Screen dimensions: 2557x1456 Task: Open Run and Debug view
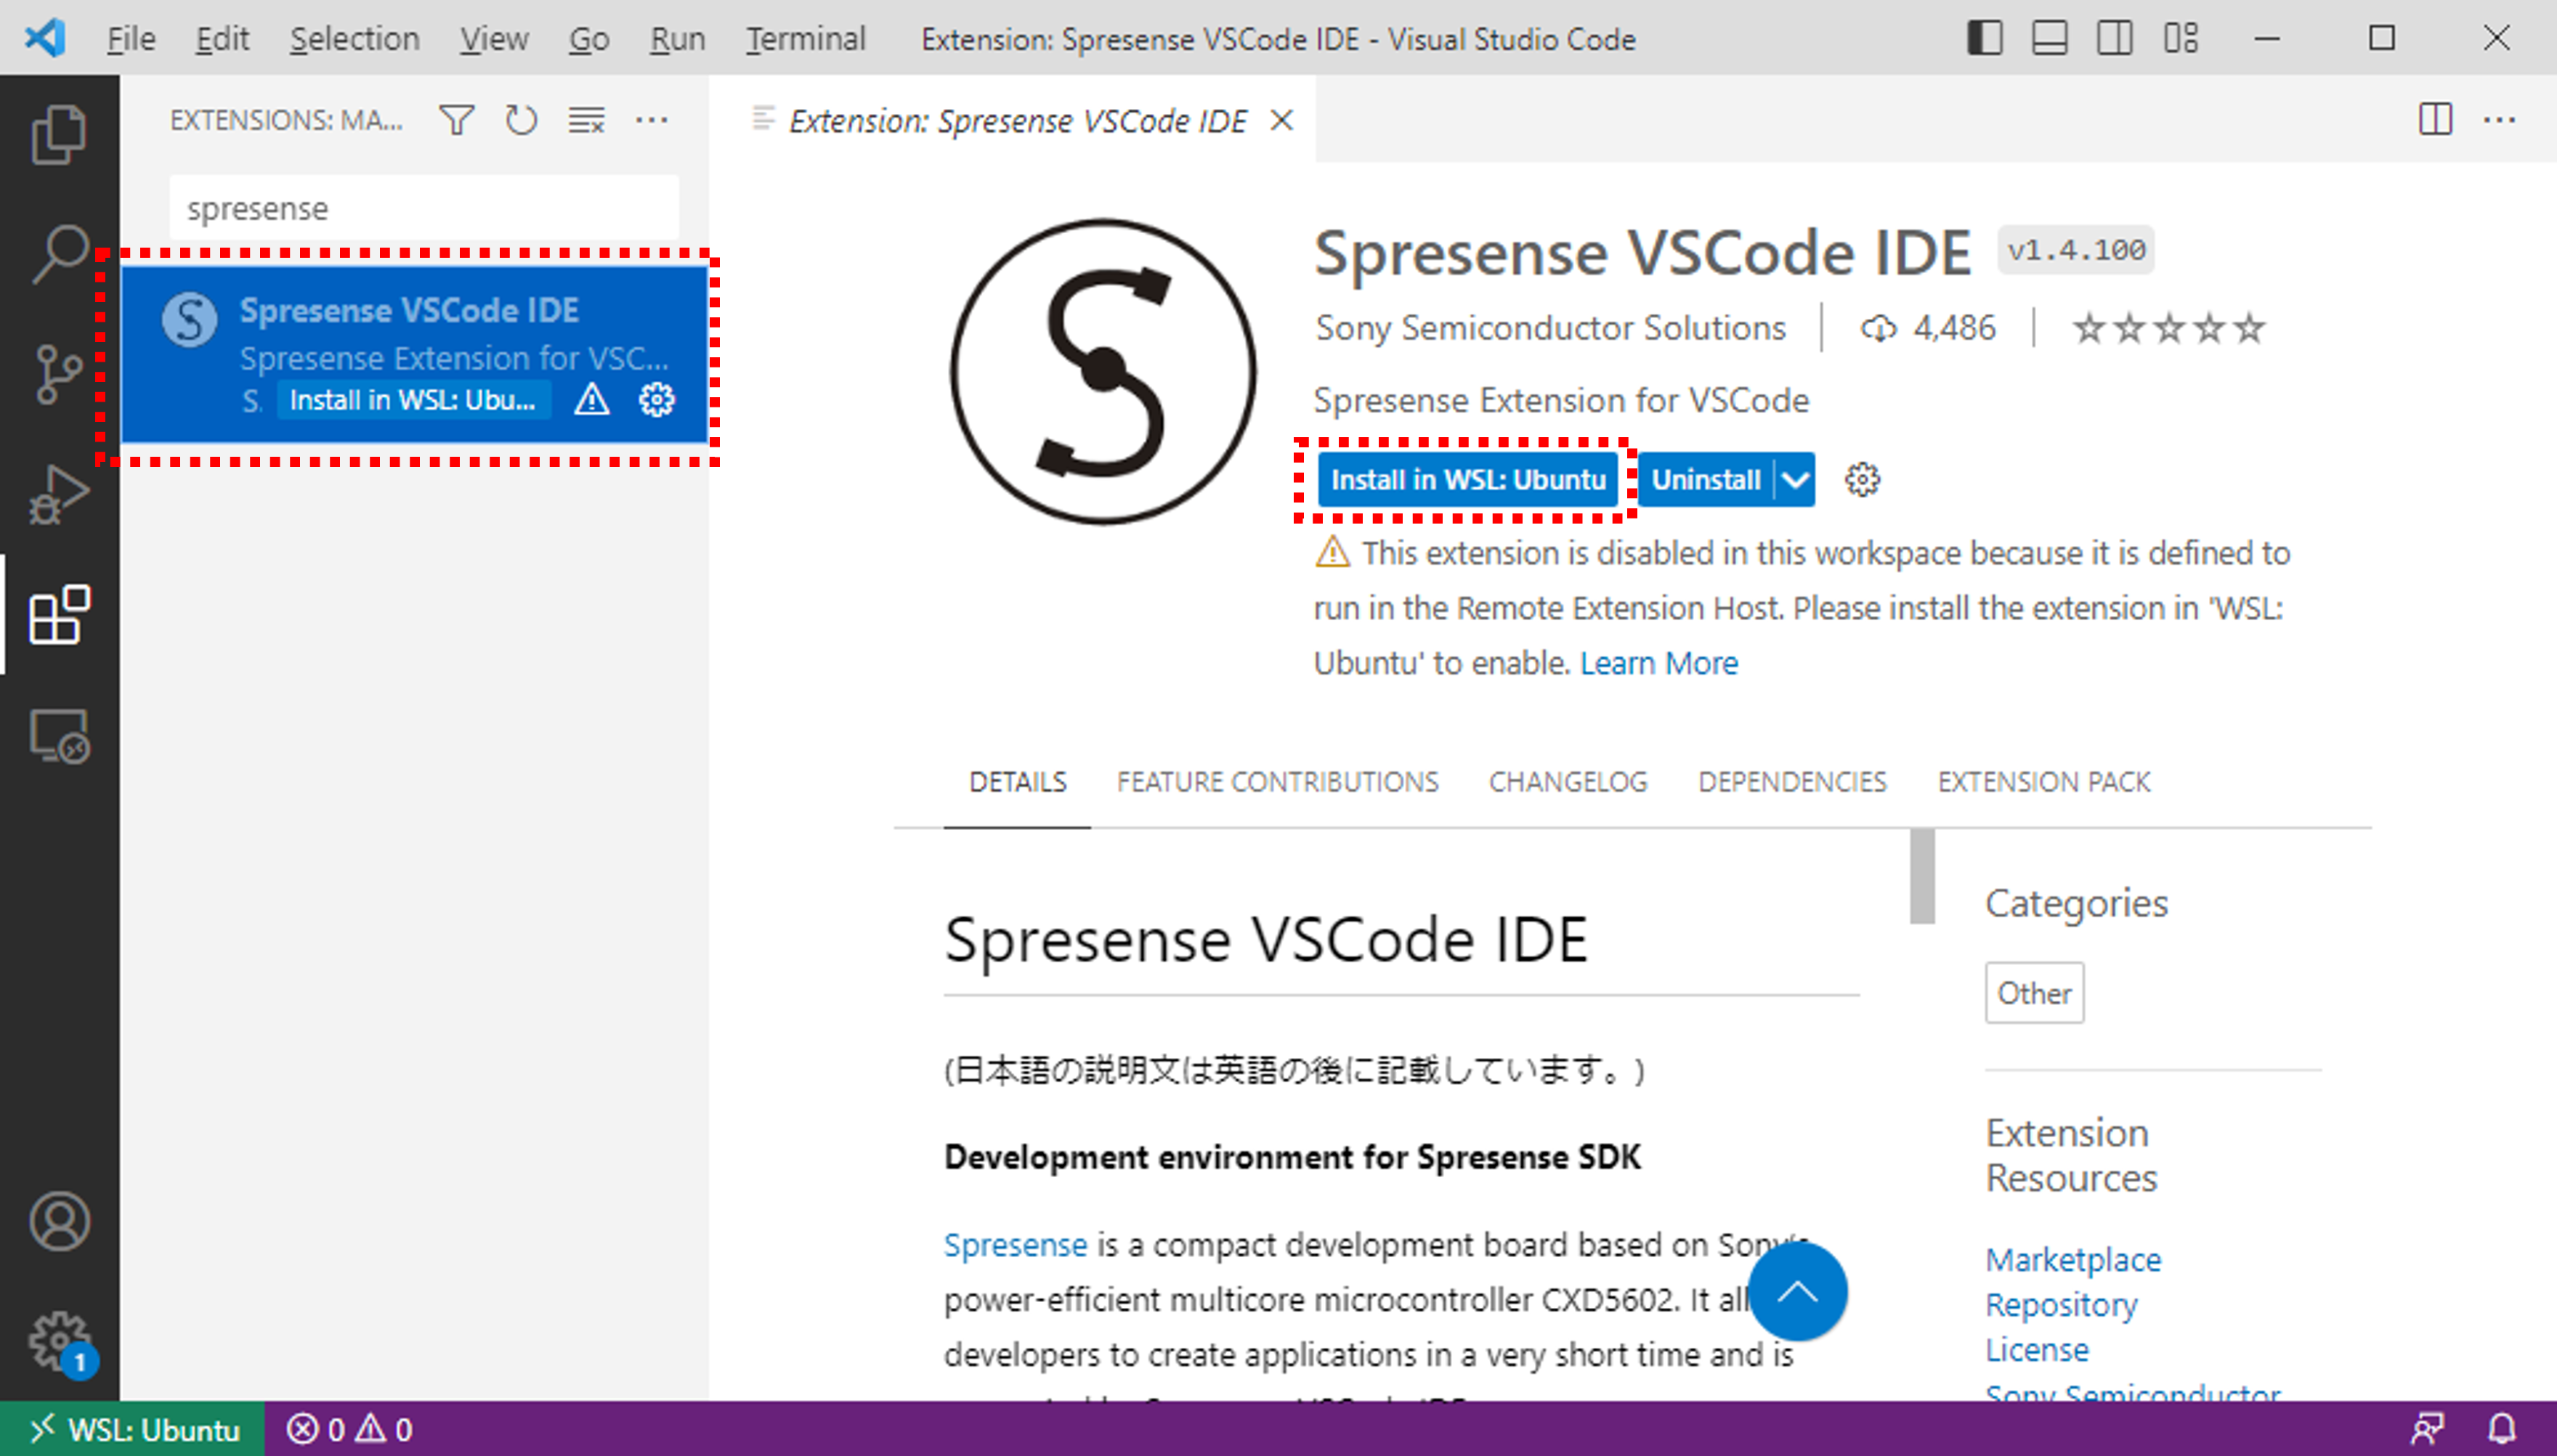coord(59,494)
